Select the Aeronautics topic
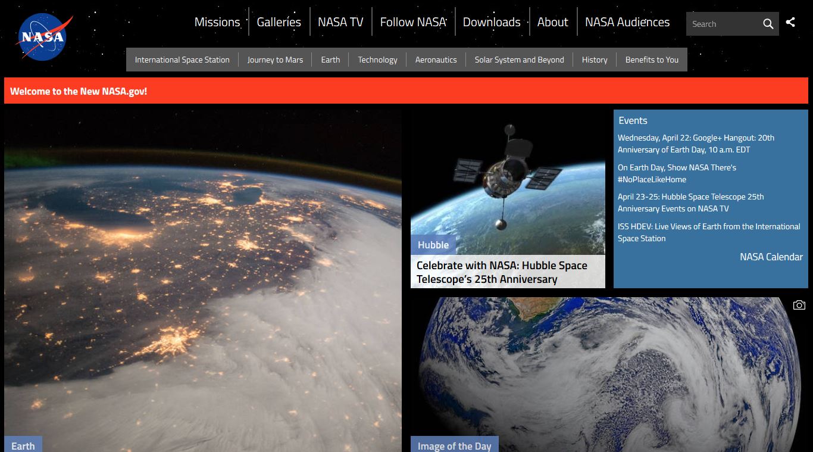The image size is (813, 452). [436, 60]
